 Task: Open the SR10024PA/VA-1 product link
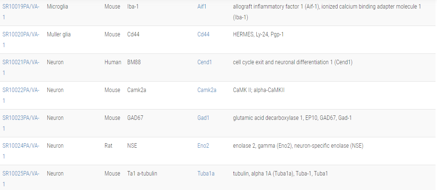tap(21, 146)
